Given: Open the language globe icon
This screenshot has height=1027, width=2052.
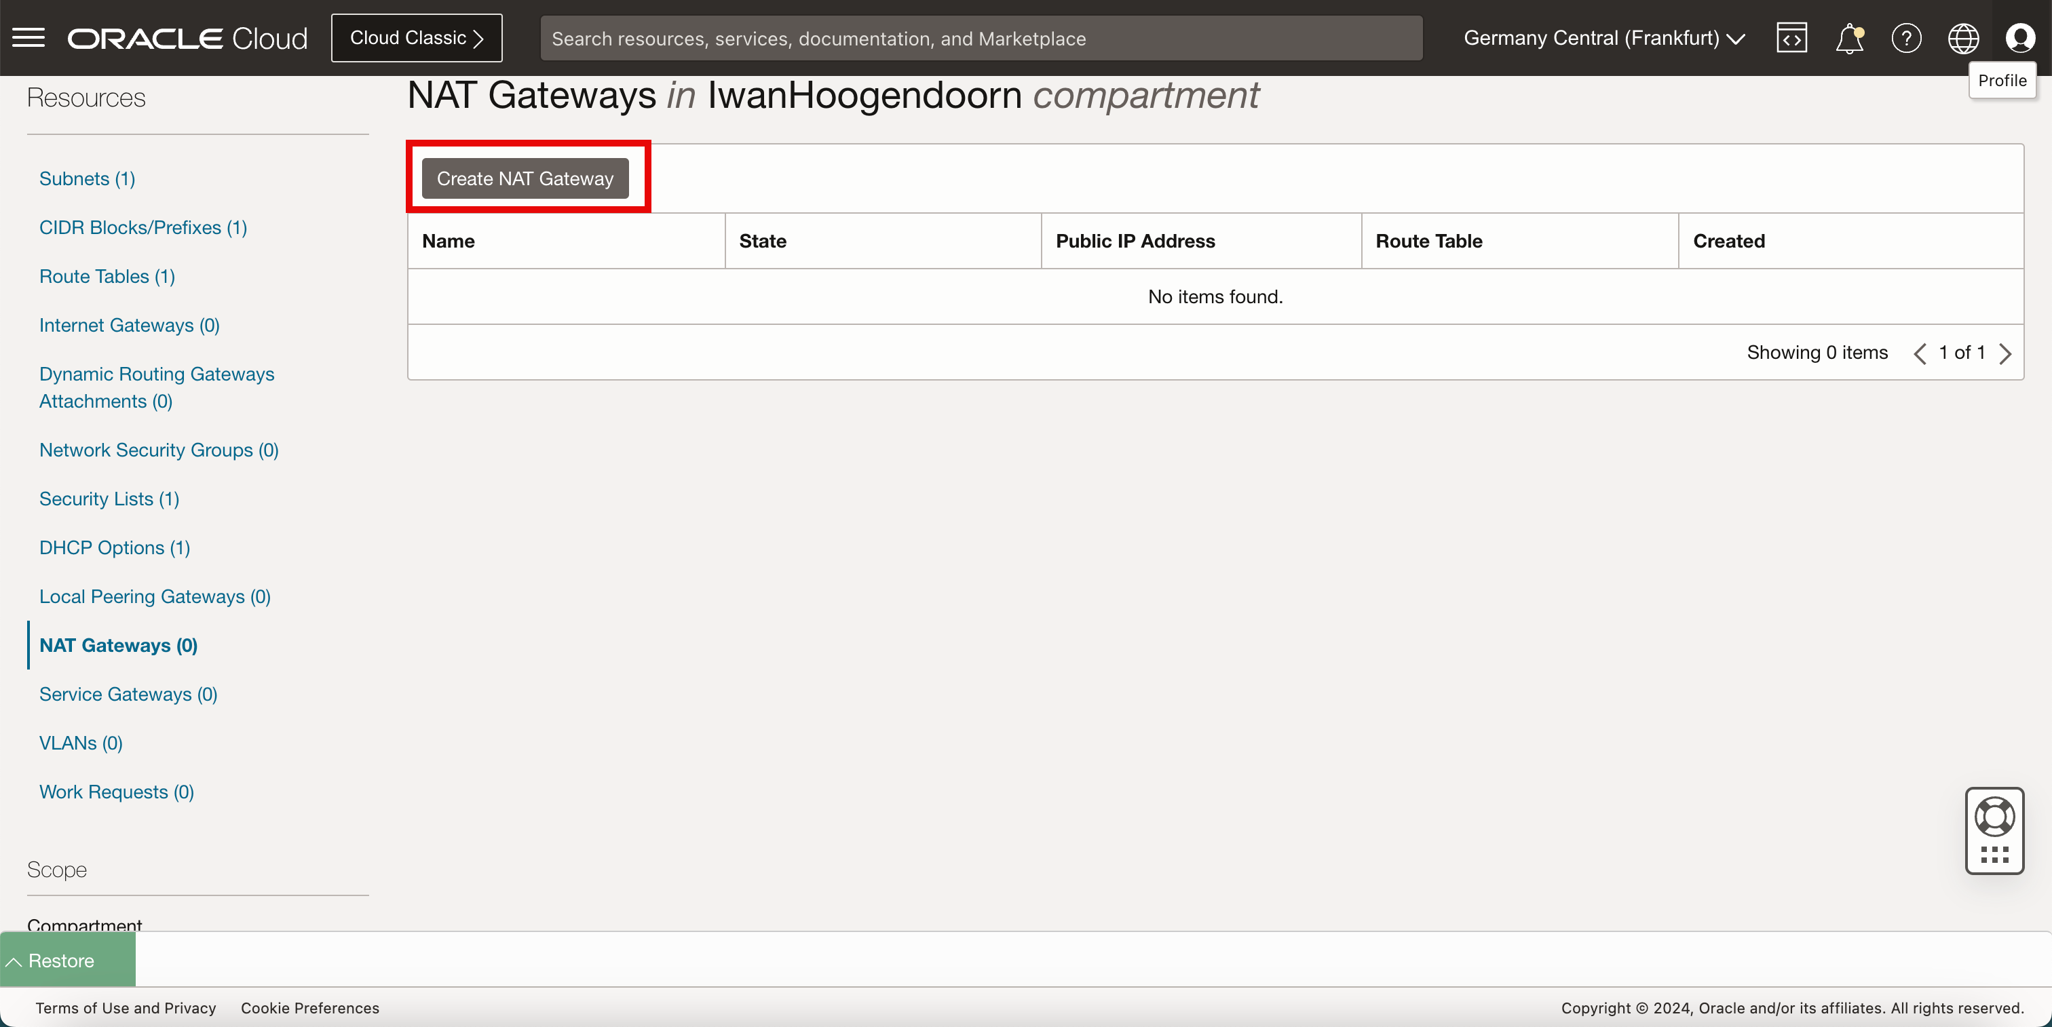Looking at the screenshot, I should (x=1963, y=37).
